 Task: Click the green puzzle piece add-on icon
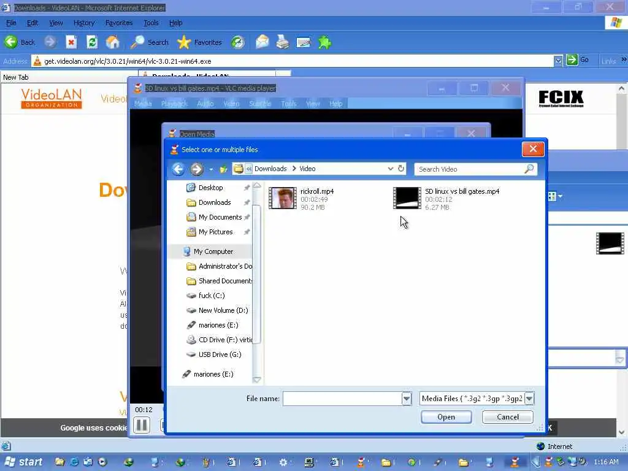(x=324, y=42)
